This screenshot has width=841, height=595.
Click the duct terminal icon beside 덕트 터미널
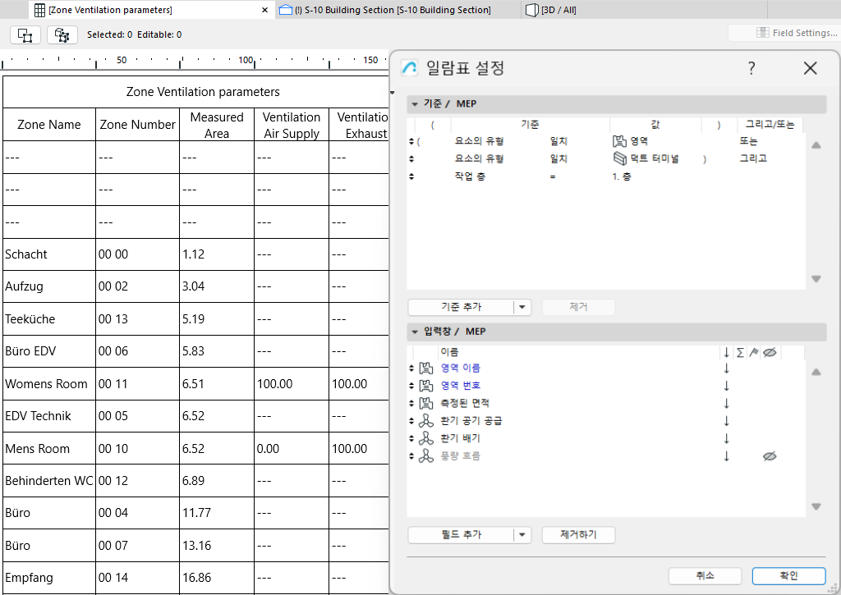point(619,158)
